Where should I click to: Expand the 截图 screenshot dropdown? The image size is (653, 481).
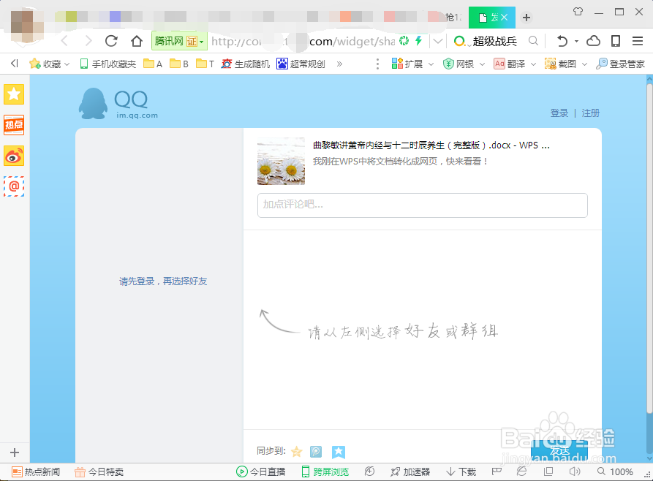[584, 64]
